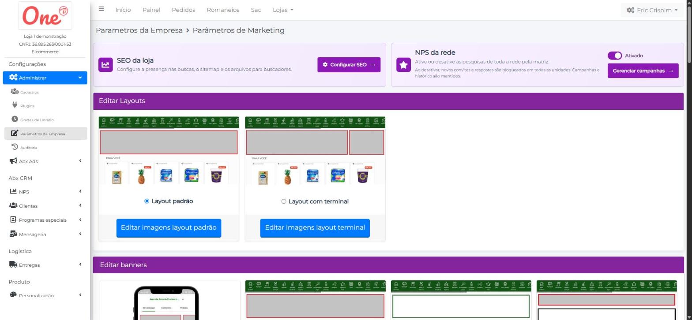Screen dimensions: 692x320
Task: Click the mobile phone banner thumbnail
Action: pos(170,300)
